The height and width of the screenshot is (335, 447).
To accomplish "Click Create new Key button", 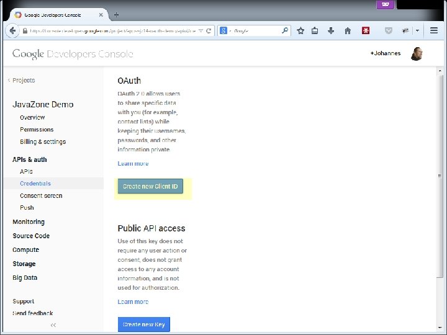I will pyautogui.click(x=143, y=324).
